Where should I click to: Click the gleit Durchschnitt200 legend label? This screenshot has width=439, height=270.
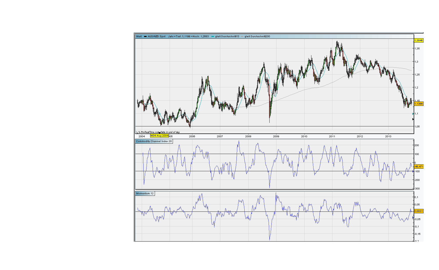click(257, 36)
